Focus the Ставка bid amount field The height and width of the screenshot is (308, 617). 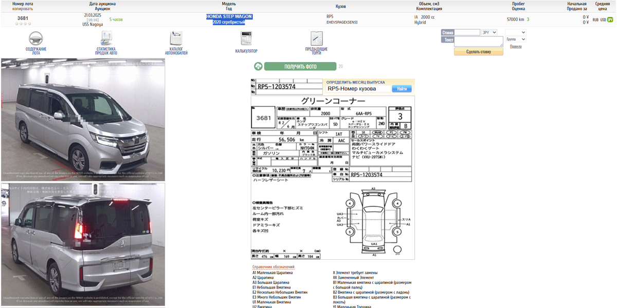click(467, 32)
